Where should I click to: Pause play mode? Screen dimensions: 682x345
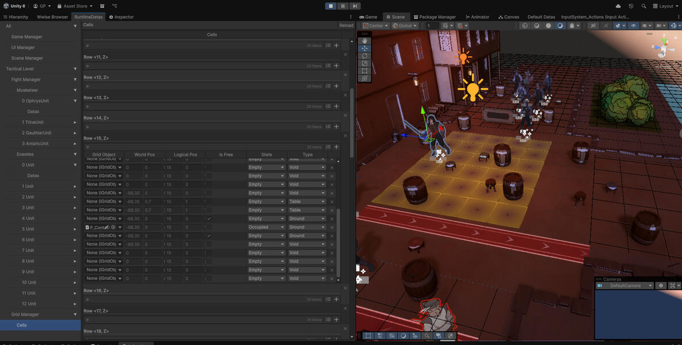click(x=343, y=6)
